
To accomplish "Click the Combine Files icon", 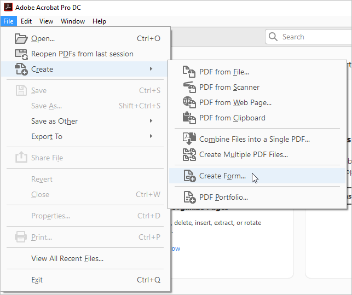I will 189,139.
